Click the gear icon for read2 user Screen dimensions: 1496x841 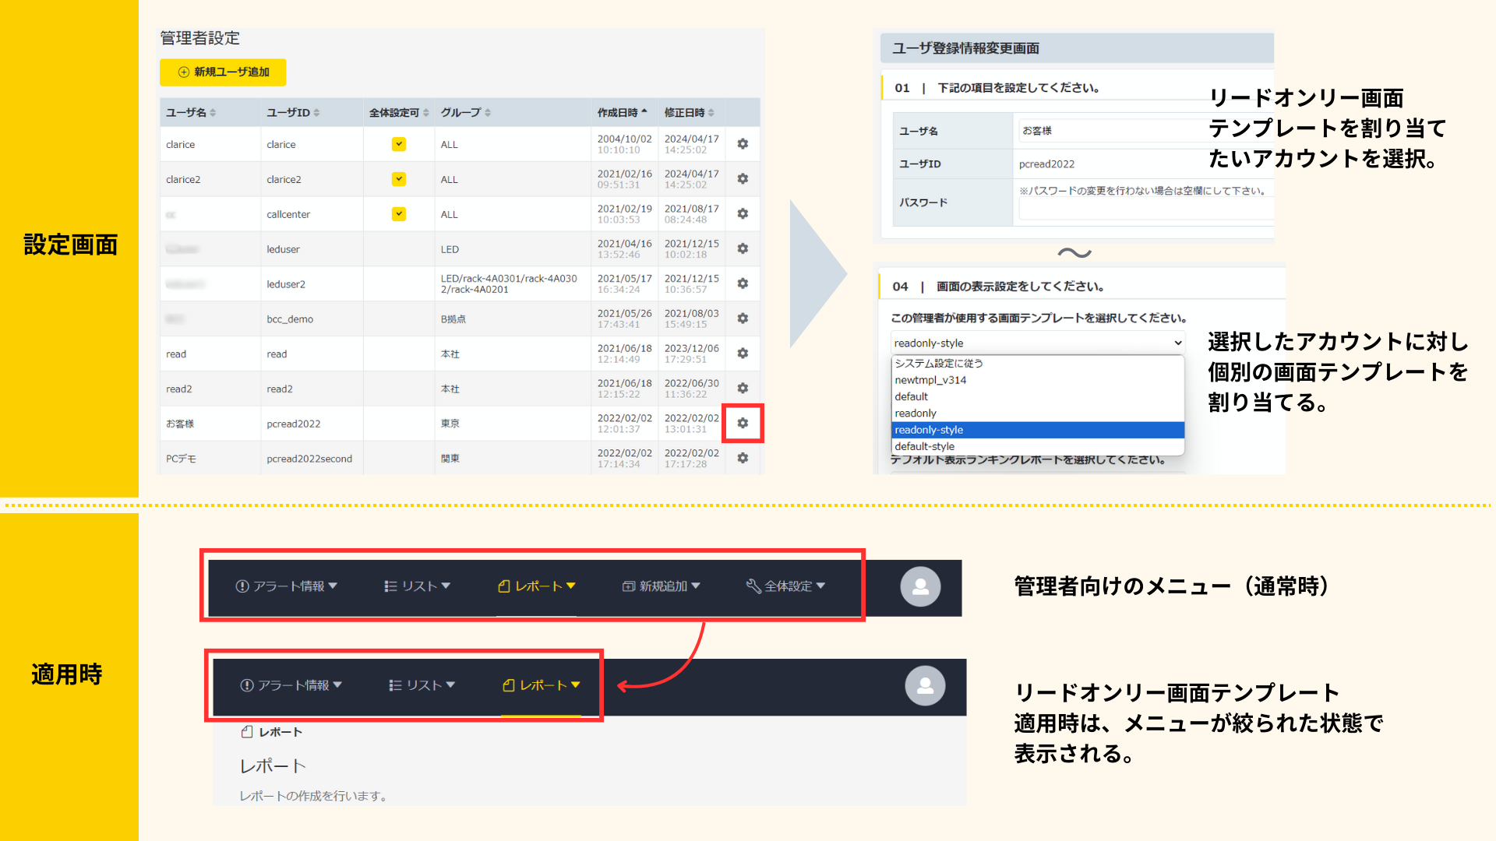pos(743,388)
